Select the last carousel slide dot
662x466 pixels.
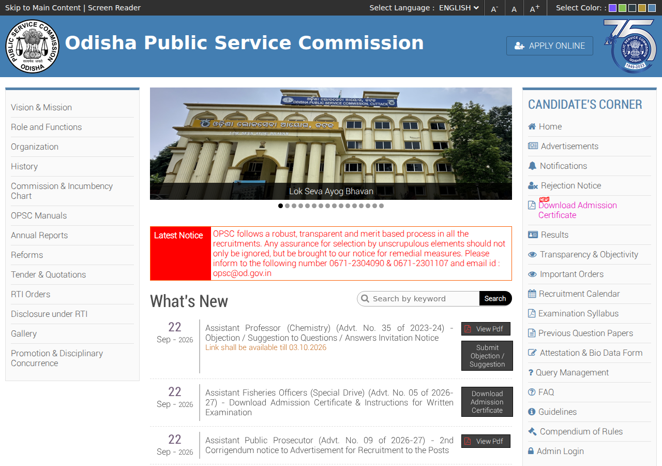tap(382, 206)
